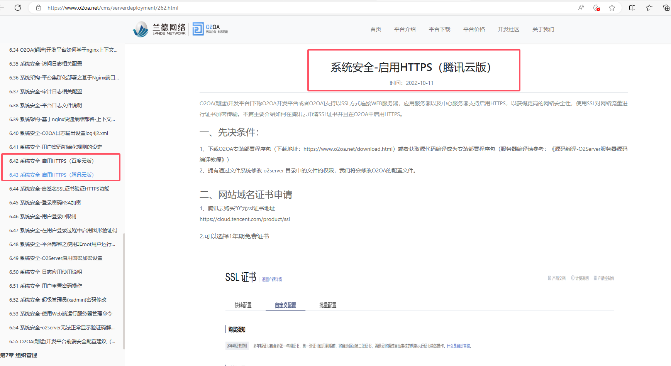Viewport: 671px width, 366px height.
Task: Open sidebar item 6.39 基于nginx快速集群部署
Action: click(62, 119)
